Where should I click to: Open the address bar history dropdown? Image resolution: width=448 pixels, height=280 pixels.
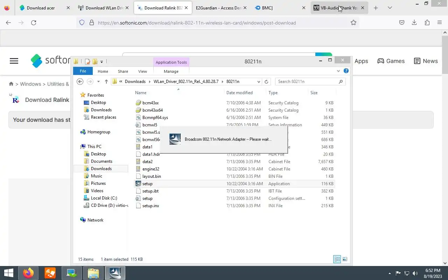pyautogui.click(x=259, y=82)
